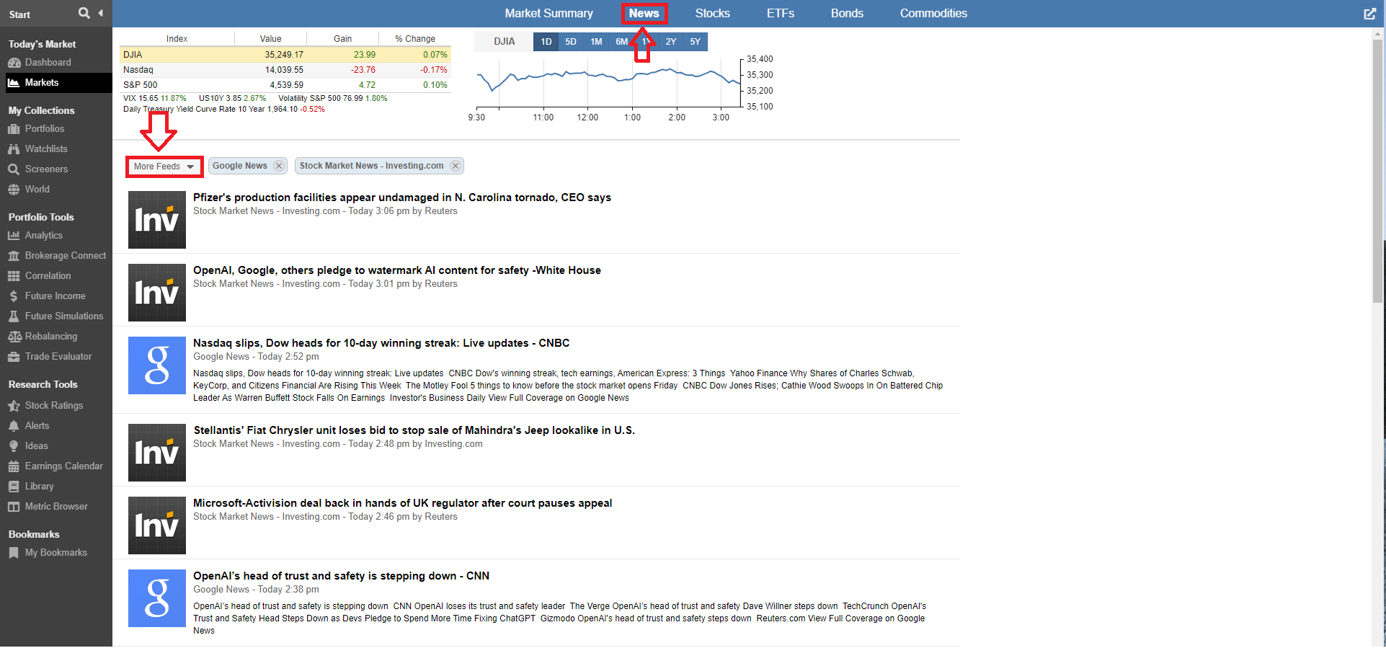Open Analytics portfolio tool
1386x661 pixels.
pyautogui.click(x=44, y=236)
